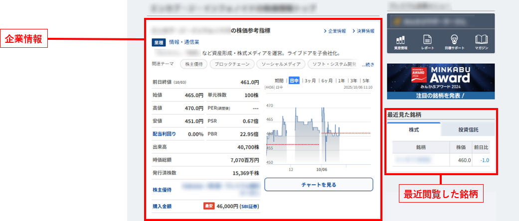The width and height of the screenshot is (519, 221).
Task: Click the 情報・通信業 industry link
Action: tap(184, 42)
